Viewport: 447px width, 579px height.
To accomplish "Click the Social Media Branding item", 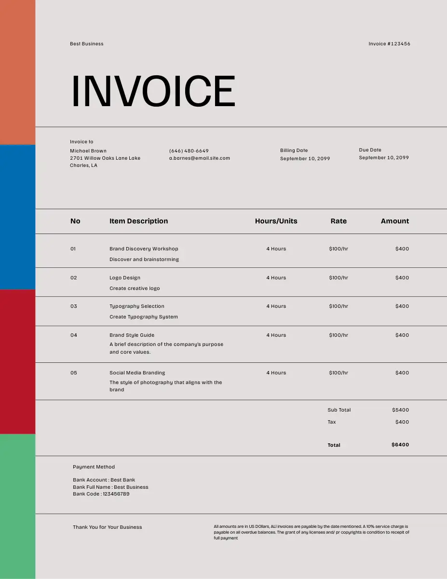I will click(137, 373).
